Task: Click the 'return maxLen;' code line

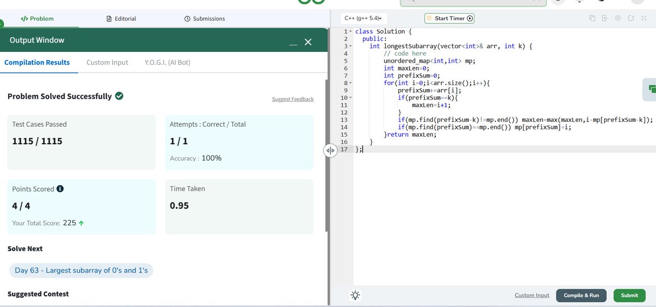Action: (x=412, y=134)
